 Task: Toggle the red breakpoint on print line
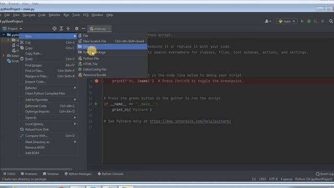[97, 81]
